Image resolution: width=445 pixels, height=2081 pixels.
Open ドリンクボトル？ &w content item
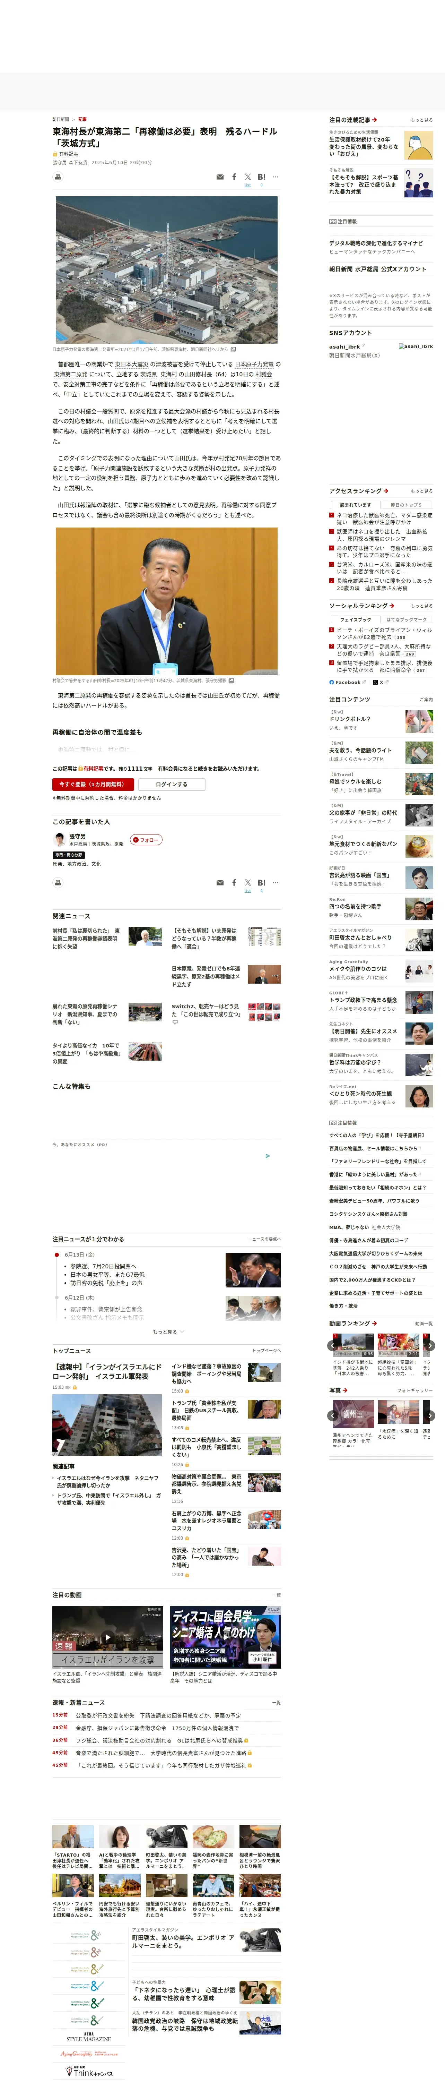[350, 718]
